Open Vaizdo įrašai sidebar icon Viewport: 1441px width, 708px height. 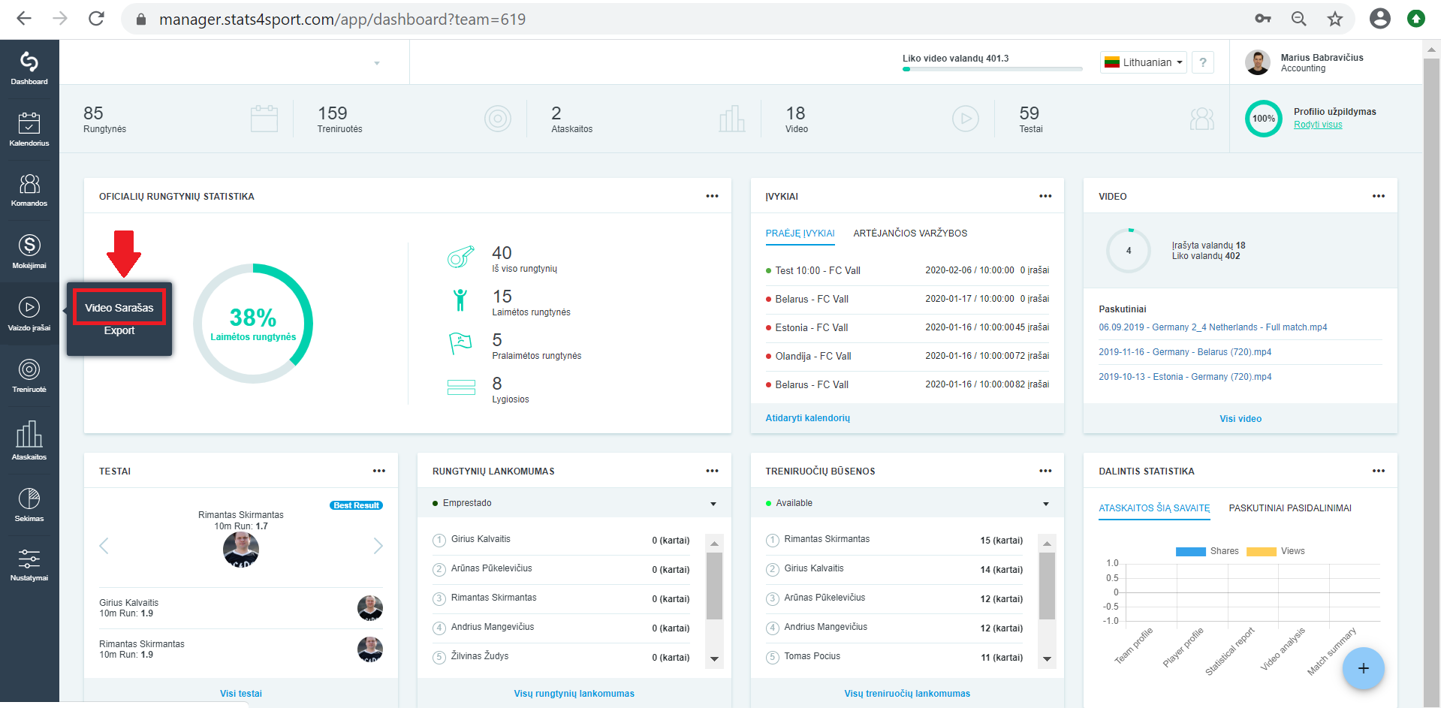pos(29,313)
